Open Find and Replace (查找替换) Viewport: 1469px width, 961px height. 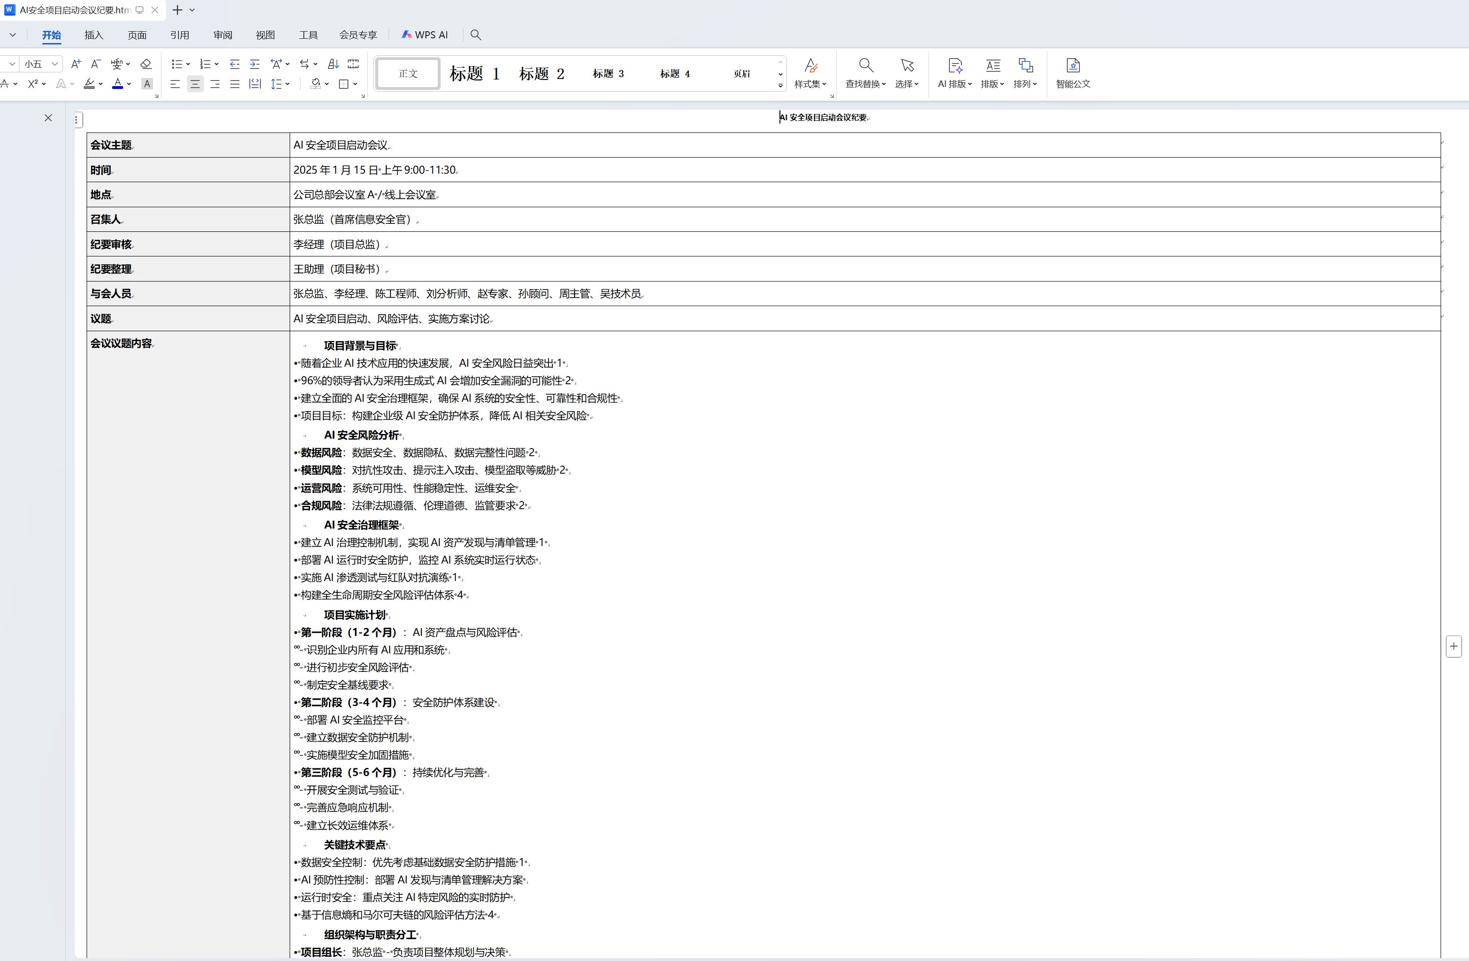pyautogui.click(x=865, y=66)
